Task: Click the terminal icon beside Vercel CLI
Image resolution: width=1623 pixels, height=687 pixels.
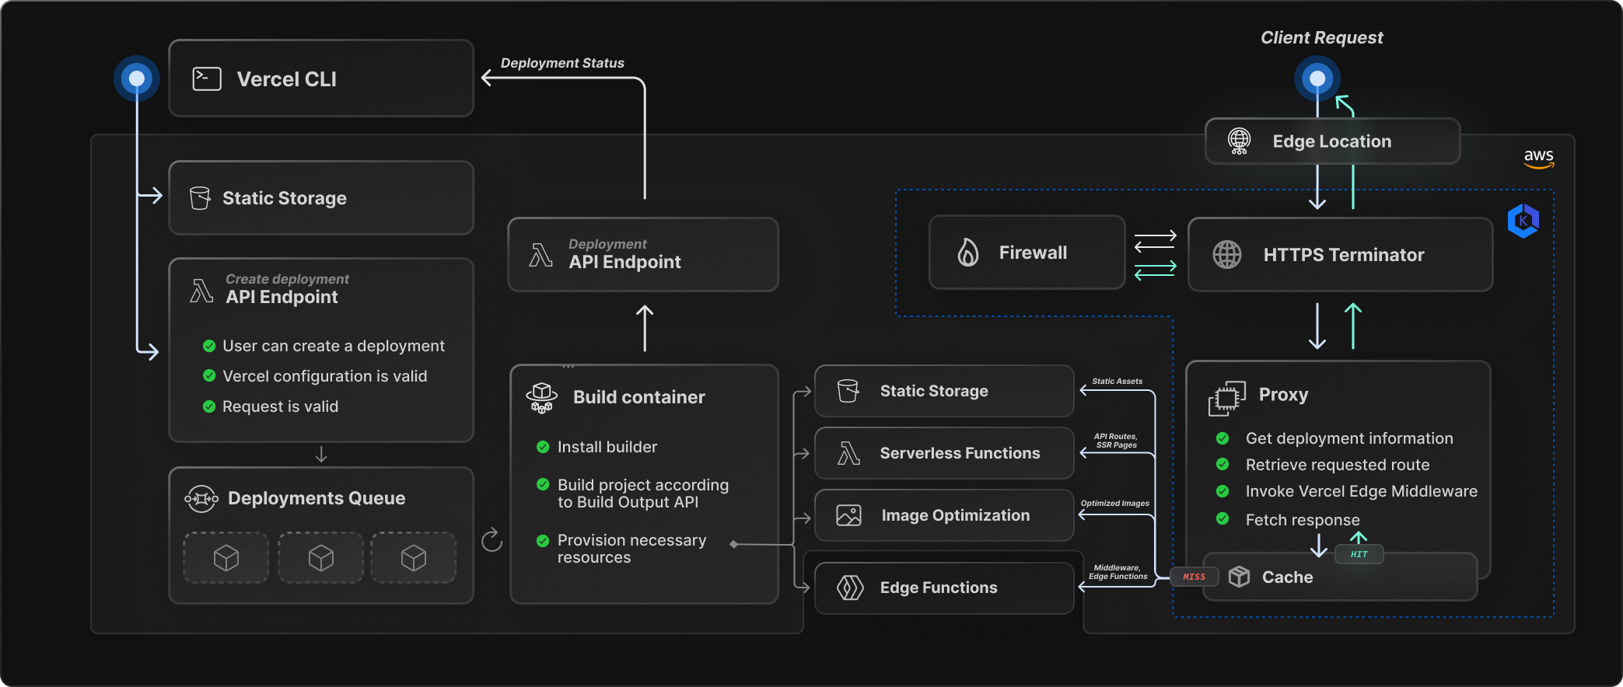Action: (x=207, y=78)
